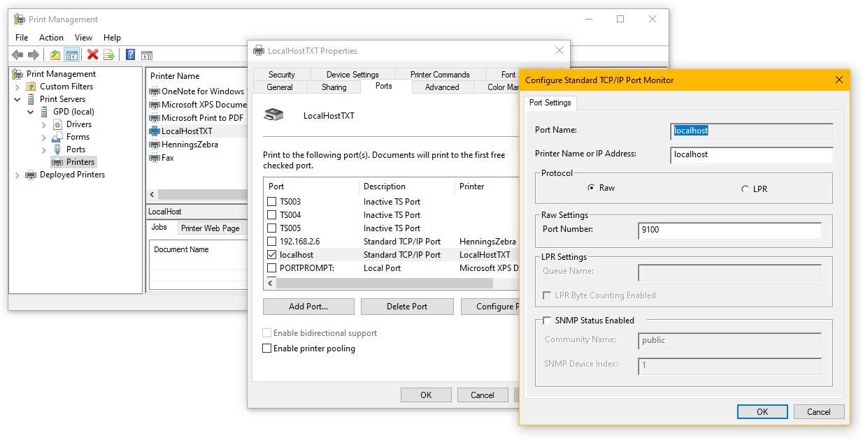Click the HenningsZebra printer icon
The image size is (863, 440).
155,145
